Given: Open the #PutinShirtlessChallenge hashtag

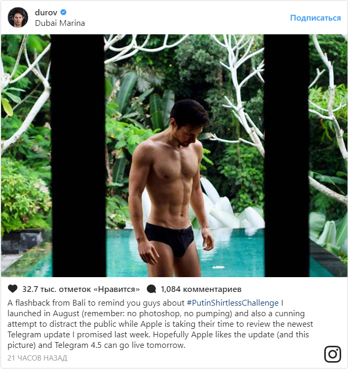Looking at the screenshot, I should click(x=232, y=303).
